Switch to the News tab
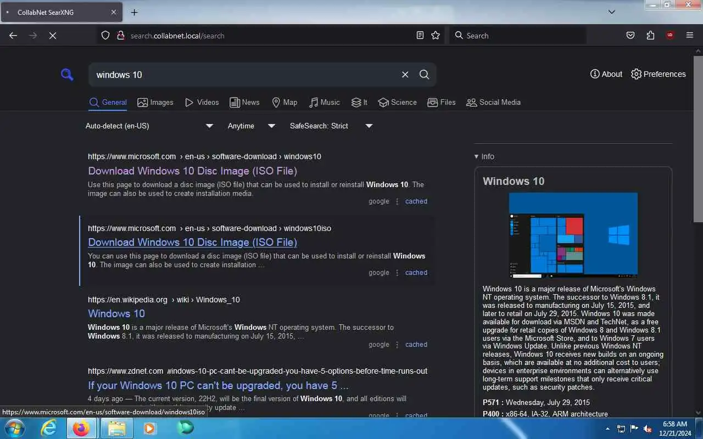This screenshot has height=439, width=703. pyautogui.click(x=244, y=102)
